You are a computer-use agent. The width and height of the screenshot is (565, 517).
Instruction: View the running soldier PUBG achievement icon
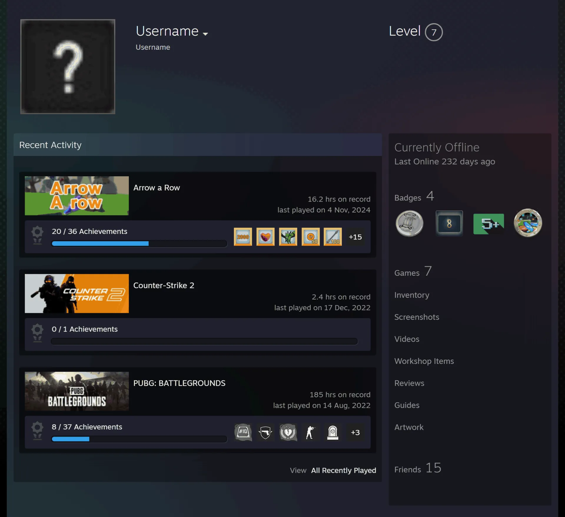pos(311,432)
